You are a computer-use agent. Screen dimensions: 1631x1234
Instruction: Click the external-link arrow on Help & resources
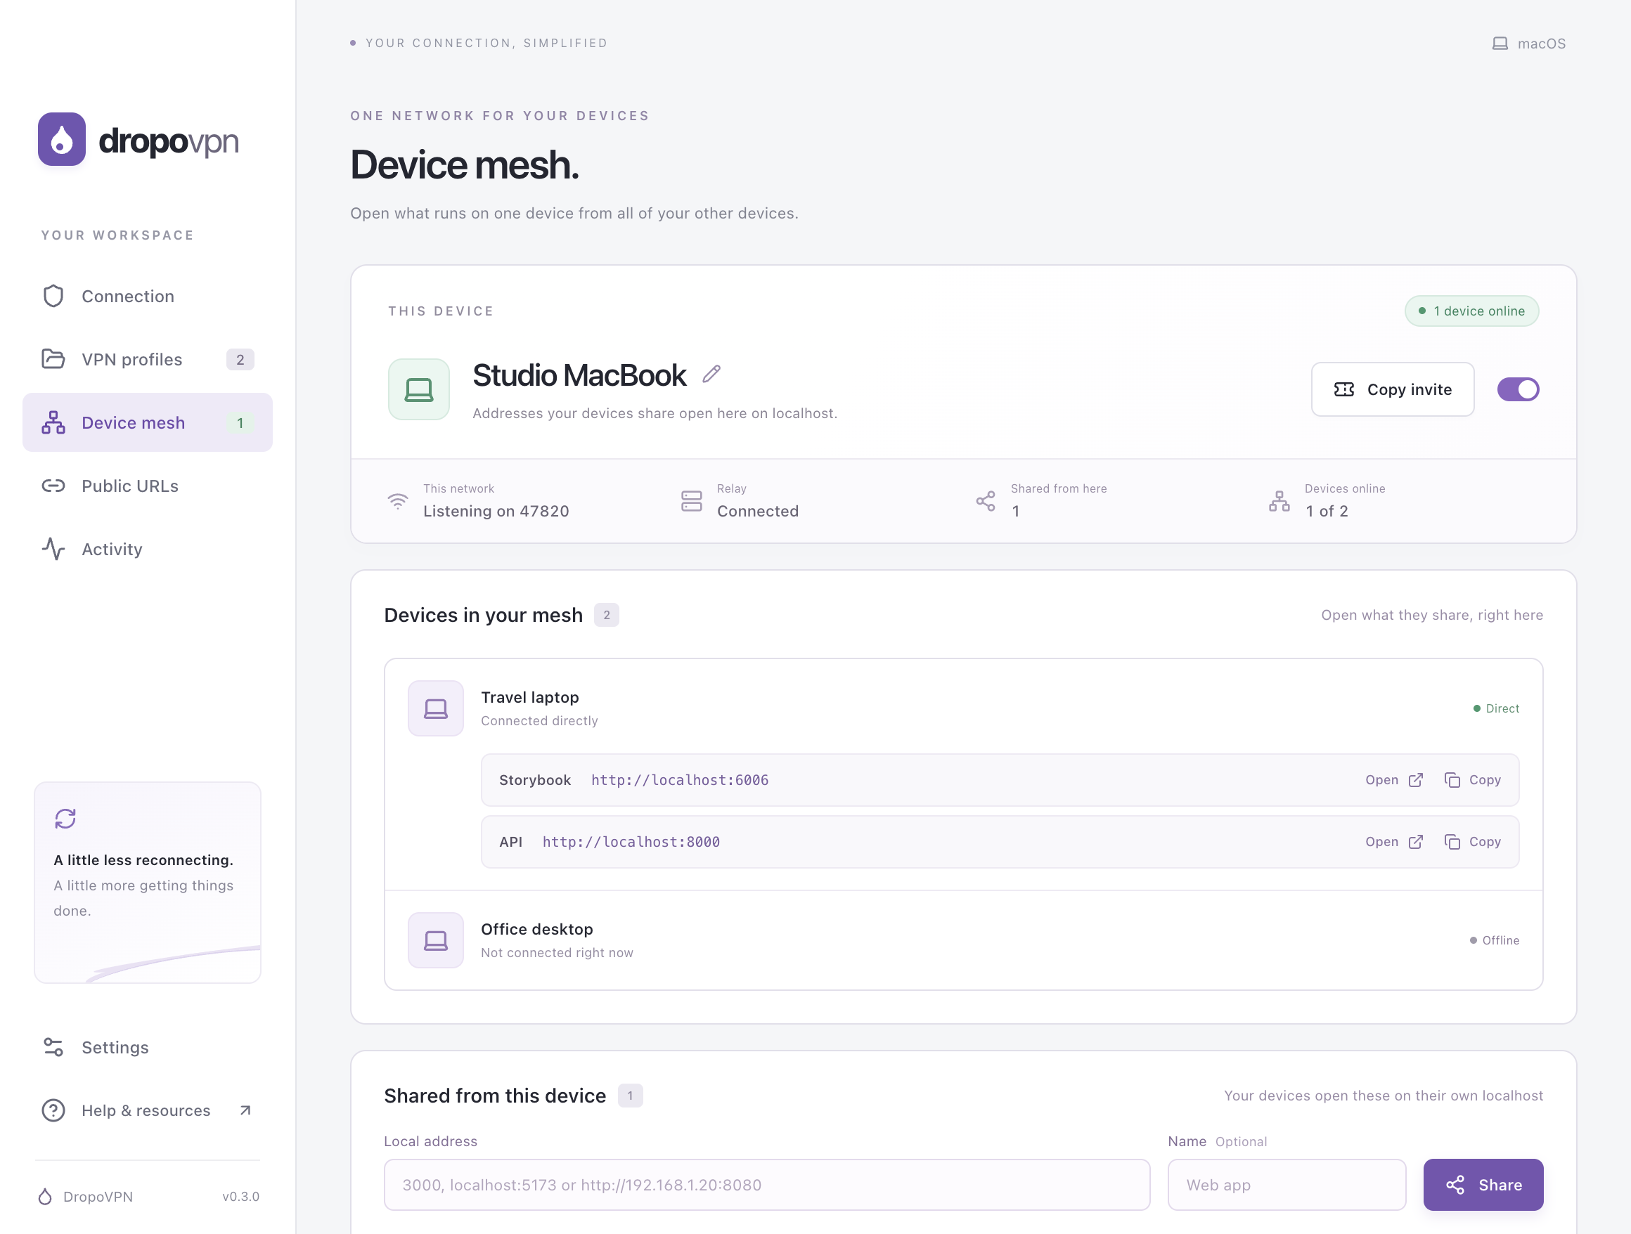[x=245, y=1110]
